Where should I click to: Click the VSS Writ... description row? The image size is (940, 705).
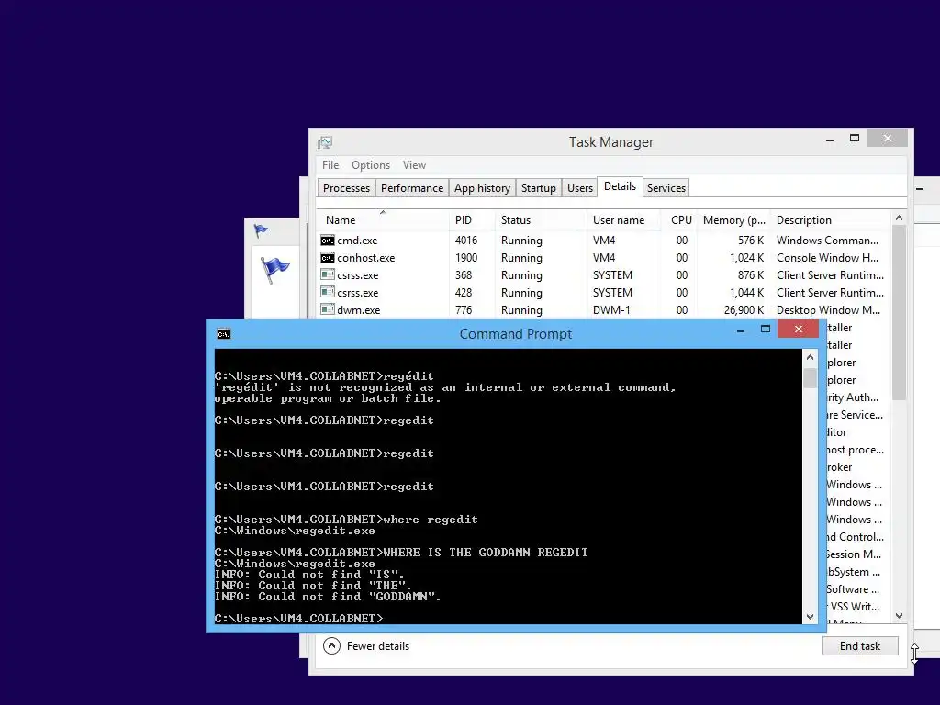coord(855,607)
